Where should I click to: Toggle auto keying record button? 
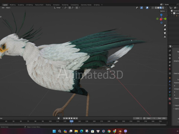pos(59,118)
